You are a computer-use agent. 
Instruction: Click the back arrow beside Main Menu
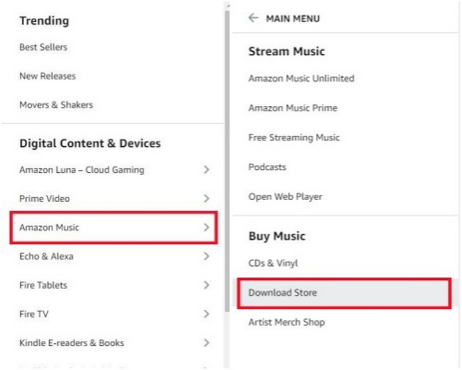(253, 18)
